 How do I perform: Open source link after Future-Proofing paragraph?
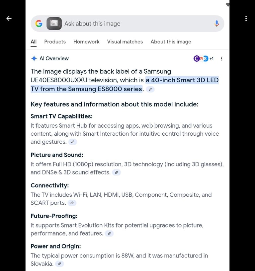109,234
